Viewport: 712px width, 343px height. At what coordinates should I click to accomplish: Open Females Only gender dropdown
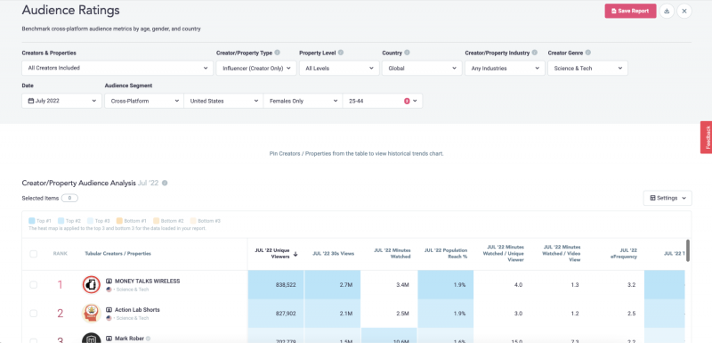pos(303,101)
